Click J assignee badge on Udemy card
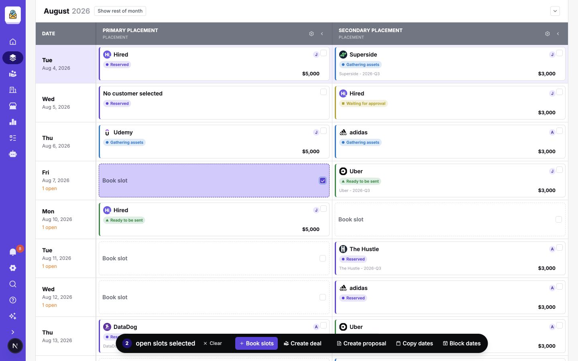 point(316,132)
